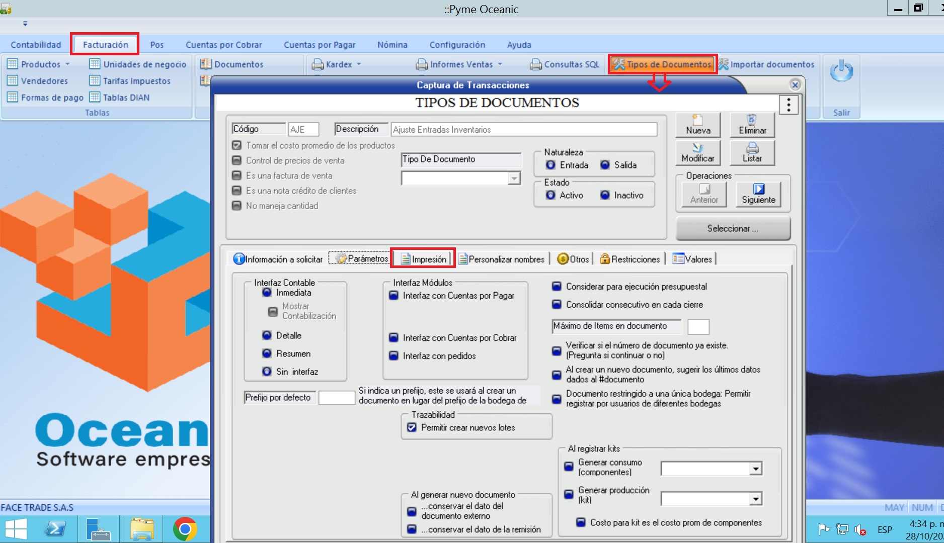Toggle Costo para kit es costo prom
944x543 pixels.
[581, 522]
